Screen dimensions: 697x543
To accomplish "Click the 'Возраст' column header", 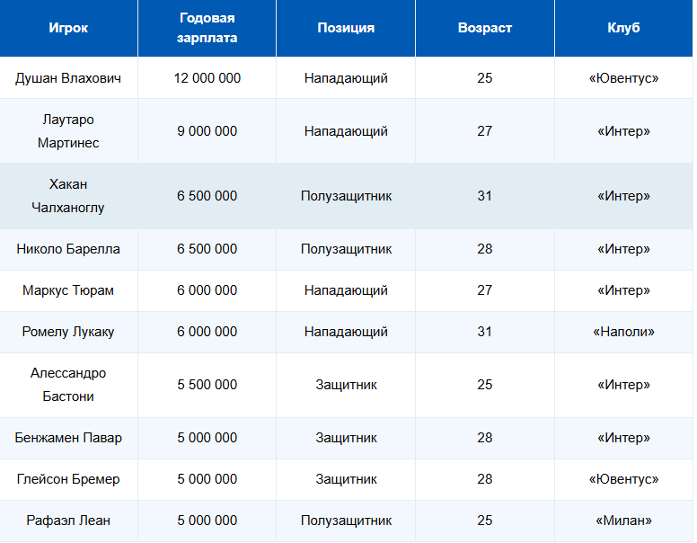I will [485, 28].
